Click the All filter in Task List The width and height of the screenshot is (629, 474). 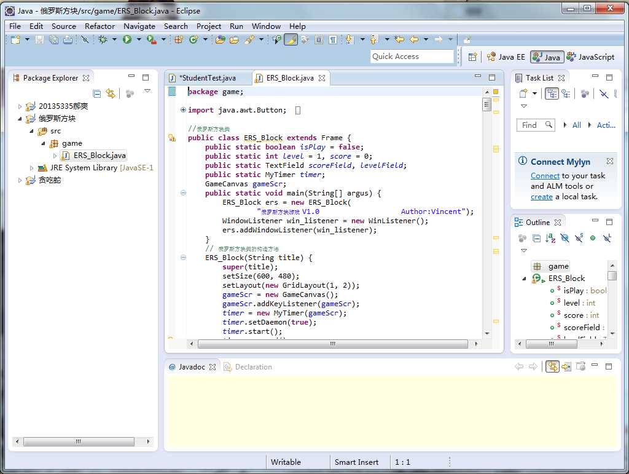[x=576, y=125]
